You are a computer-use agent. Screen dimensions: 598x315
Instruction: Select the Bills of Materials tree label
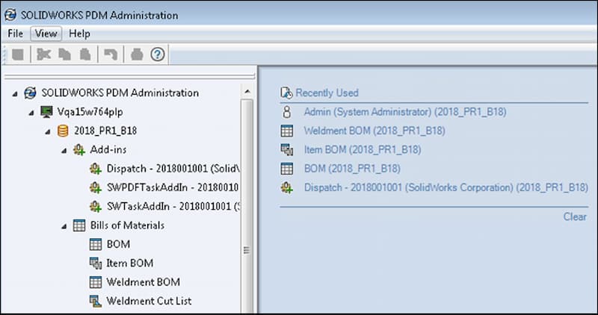(127, 225)
